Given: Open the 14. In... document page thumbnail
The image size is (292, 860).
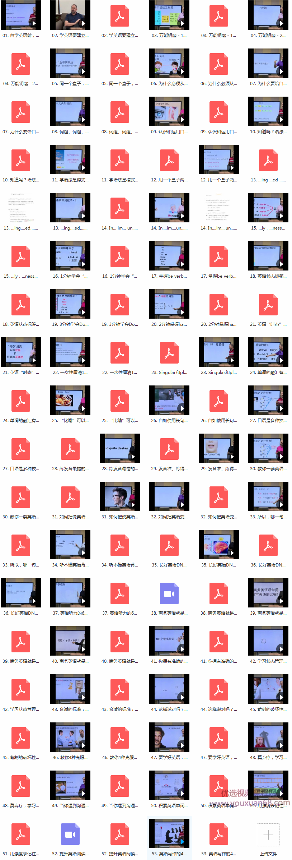Looking at the screenshot, I should 218,208.
